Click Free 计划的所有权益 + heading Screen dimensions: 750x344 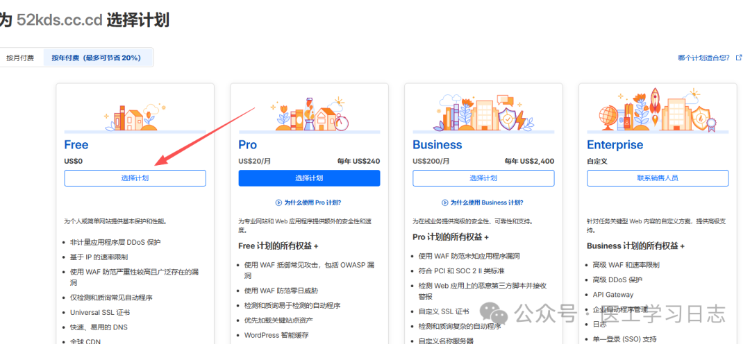click(278, 246)
